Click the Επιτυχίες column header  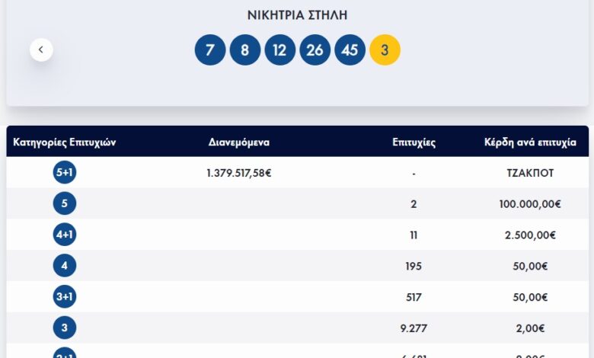414,142
